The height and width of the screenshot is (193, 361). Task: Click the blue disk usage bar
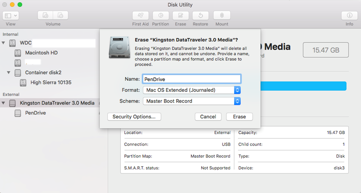[x=304, y=86]
